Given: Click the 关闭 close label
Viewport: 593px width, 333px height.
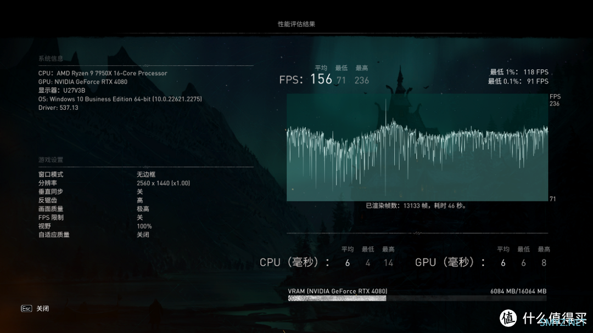Looking at the screenshot, I should pos(42,308).
